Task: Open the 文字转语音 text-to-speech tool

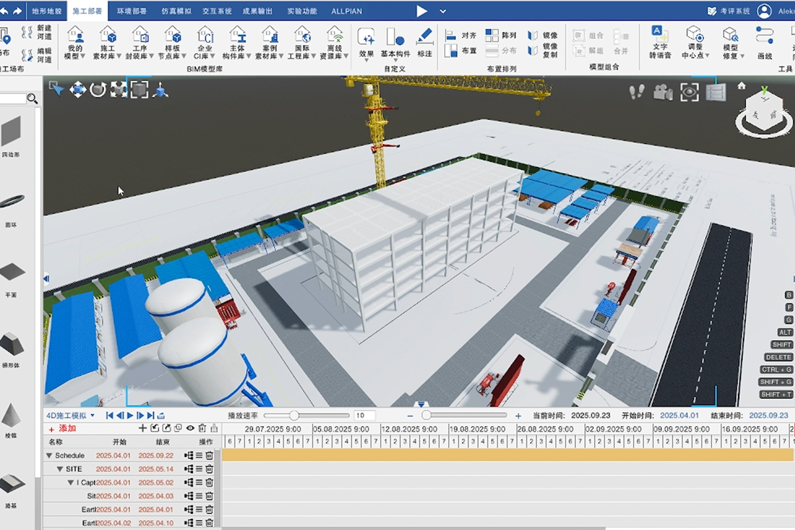Action: click(659, 42)
